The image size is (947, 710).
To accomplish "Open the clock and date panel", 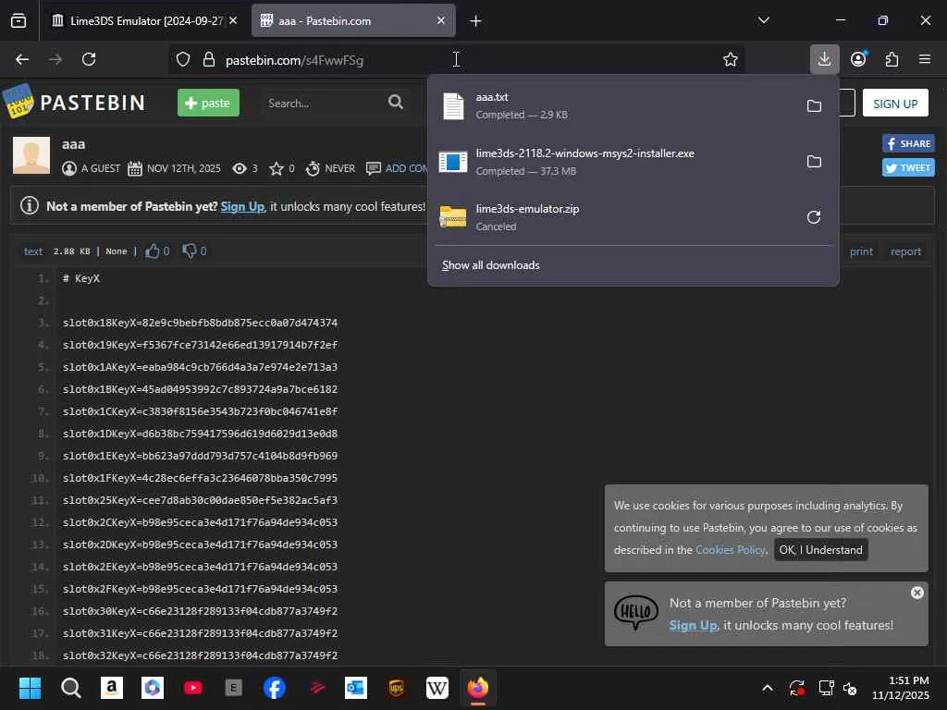I will pyautogui.click(x=901, y=688).
